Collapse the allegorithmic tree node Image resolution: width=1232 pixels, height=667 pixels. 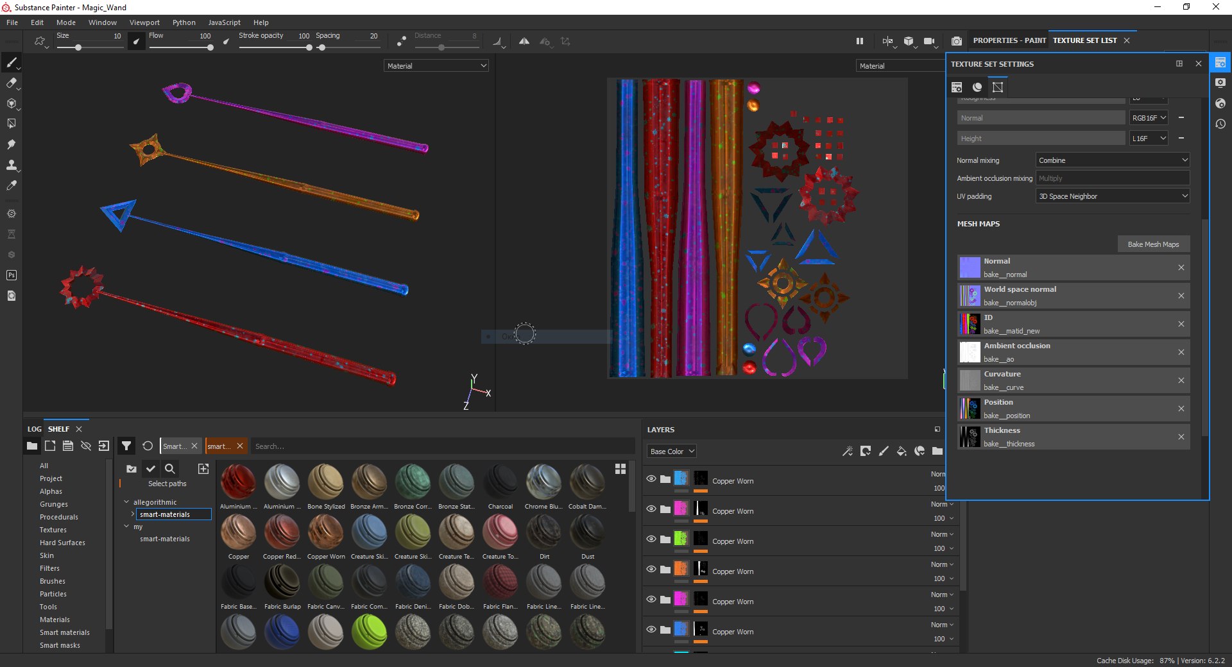click(126, 502)
